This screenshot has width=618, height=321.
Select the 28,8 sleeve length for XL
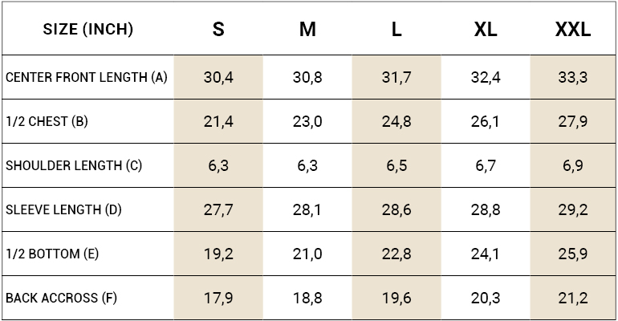pos(486,210)
